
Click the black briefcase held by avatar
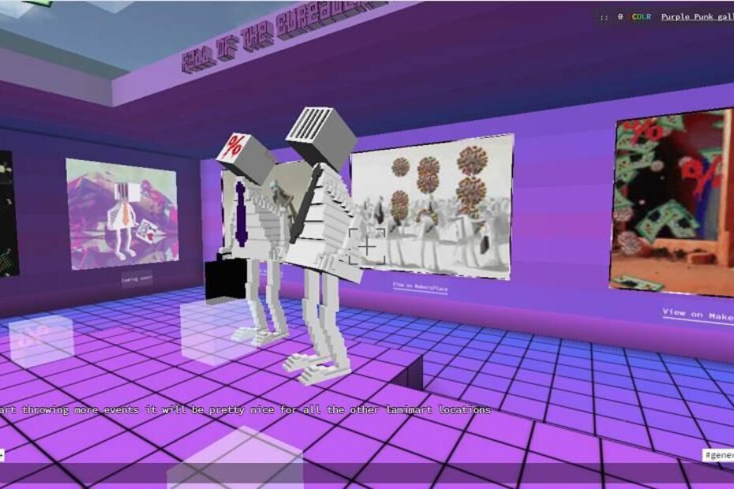coord(226,279)
